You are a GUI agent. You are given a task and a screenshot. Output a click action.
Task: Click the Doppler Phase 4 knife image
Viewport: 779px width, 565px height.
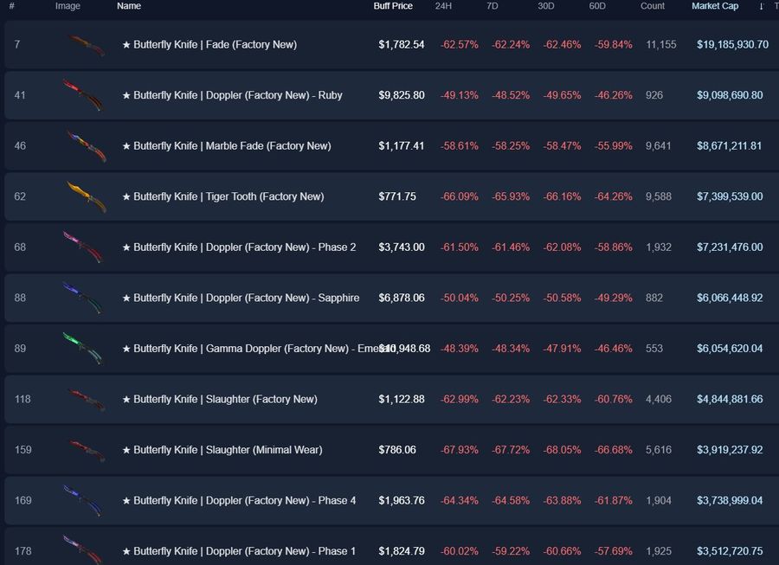83,500
